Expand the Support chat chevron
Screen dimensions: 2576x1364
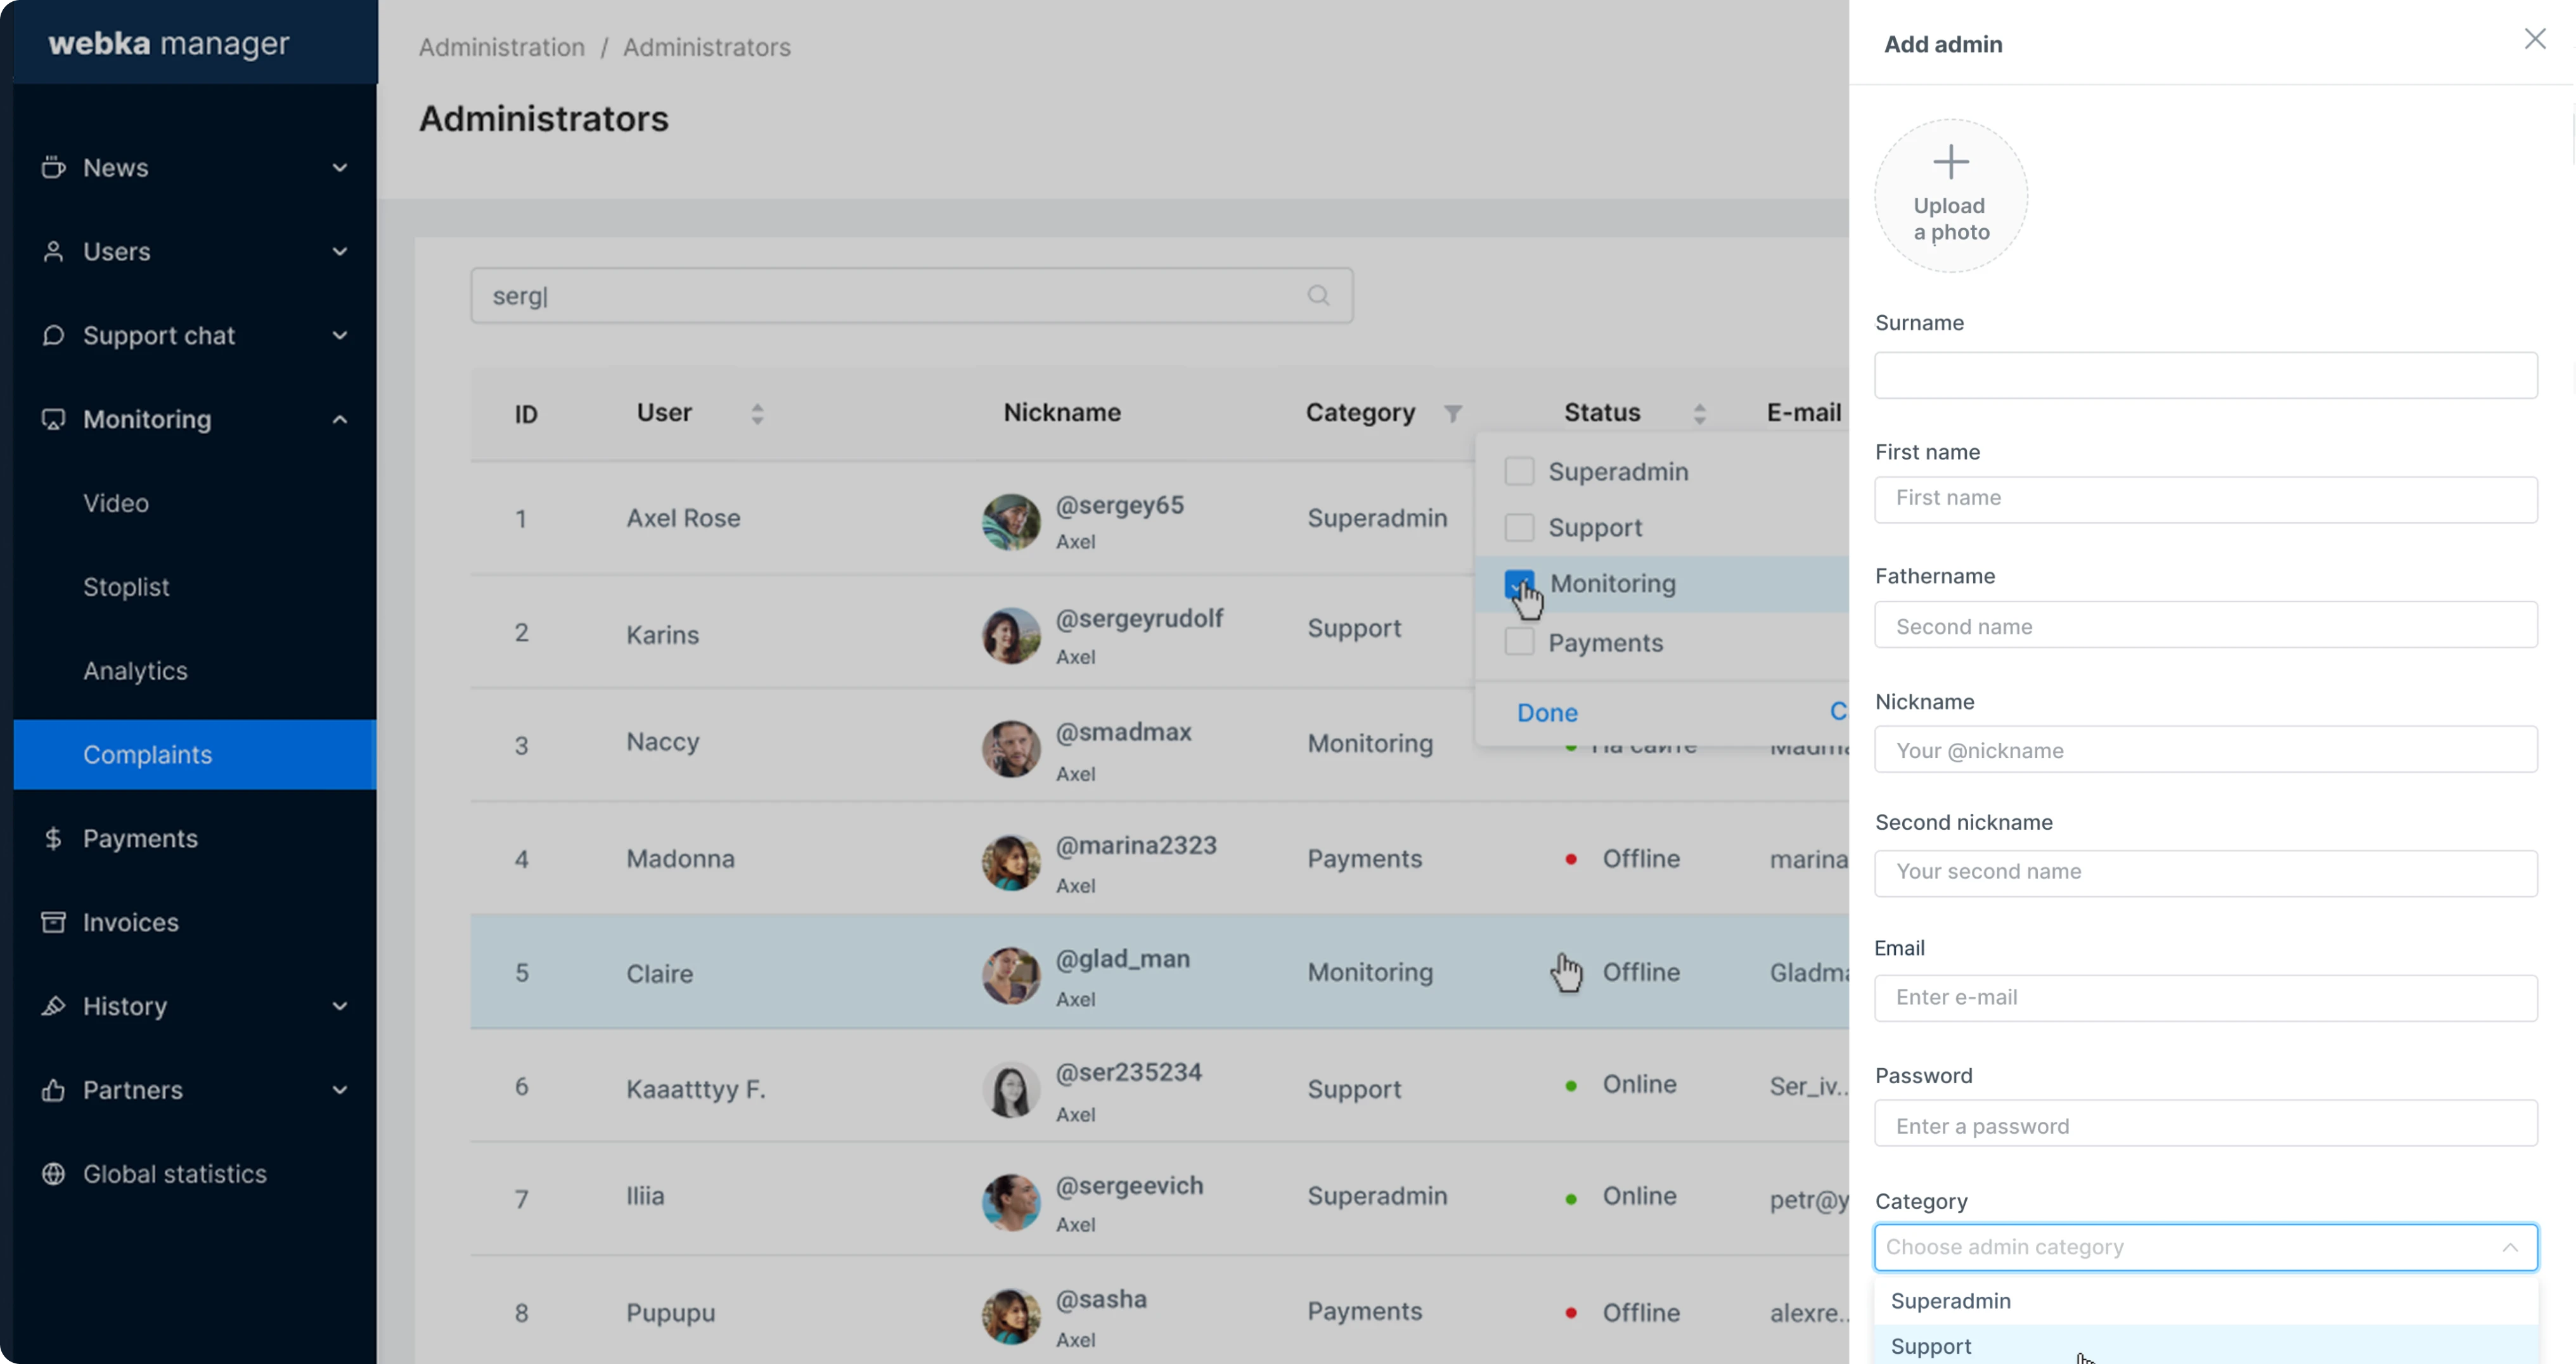point(340,335)
